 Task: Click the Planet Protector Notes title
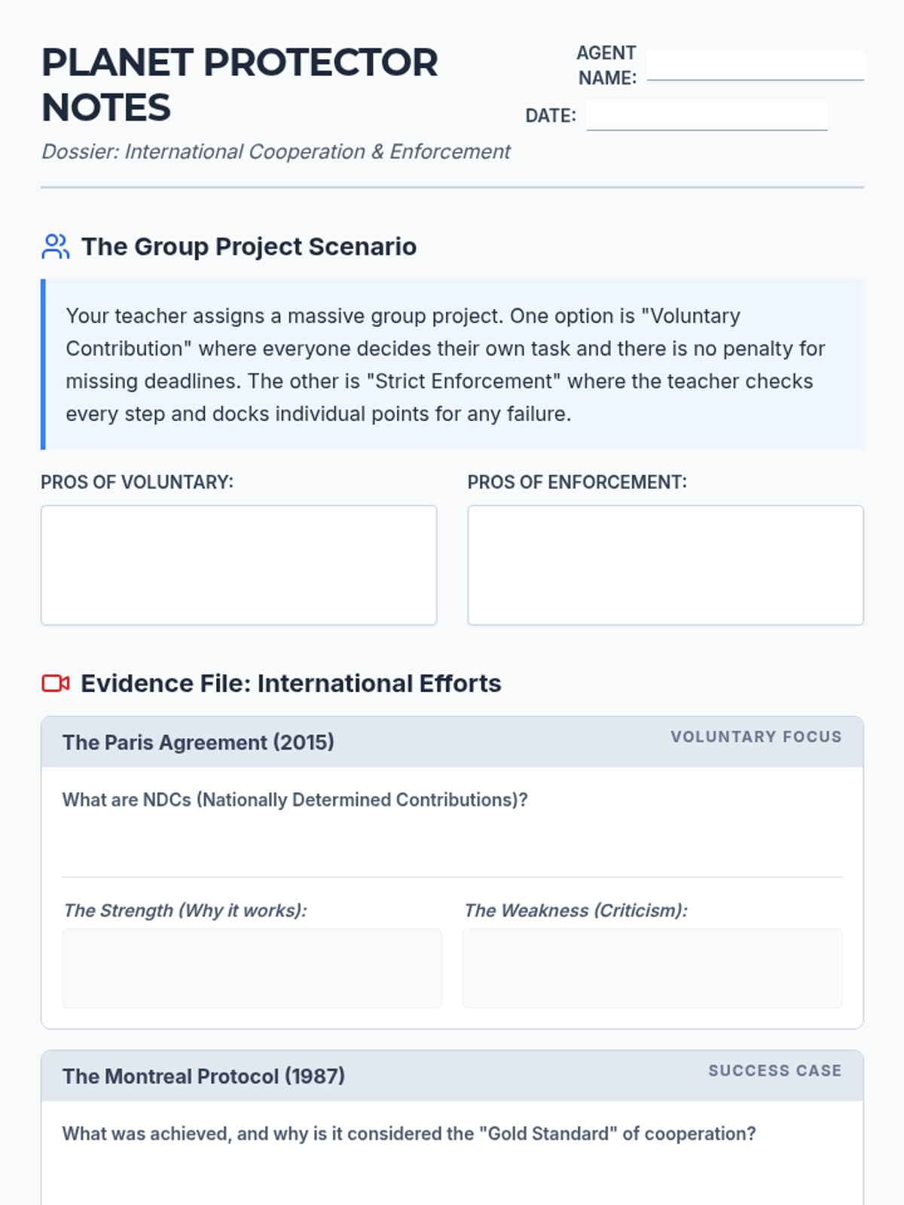pyautogui.click(x=240, y=84)
